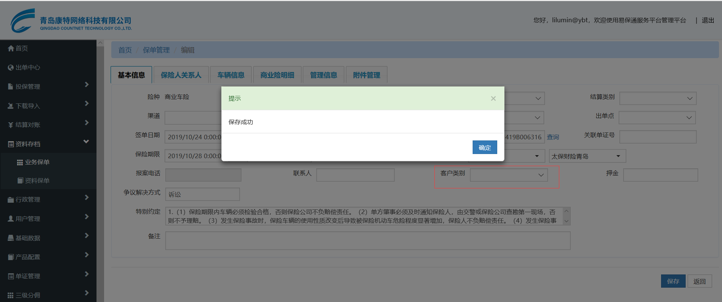Click the 保险期限 start date field

pyautogui.click(x=193, y=156)
